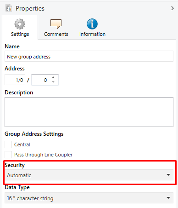Switch to the Settings tab label
This screenshot has width=178, height=208.
coord(20,34)
